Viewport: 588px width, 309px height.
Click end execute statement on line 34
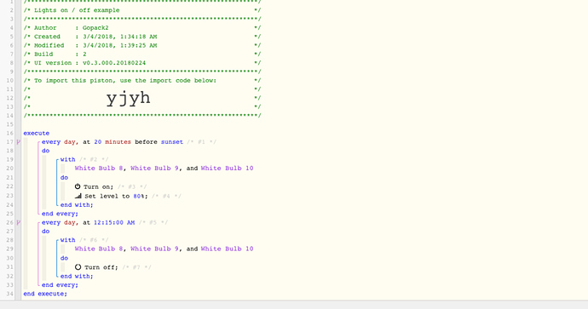tap(45, 294)
